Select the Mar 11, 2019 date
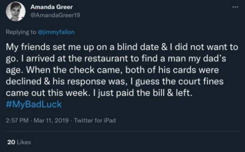This screenshot has height=152, width=245. click(x=51, y=121)
